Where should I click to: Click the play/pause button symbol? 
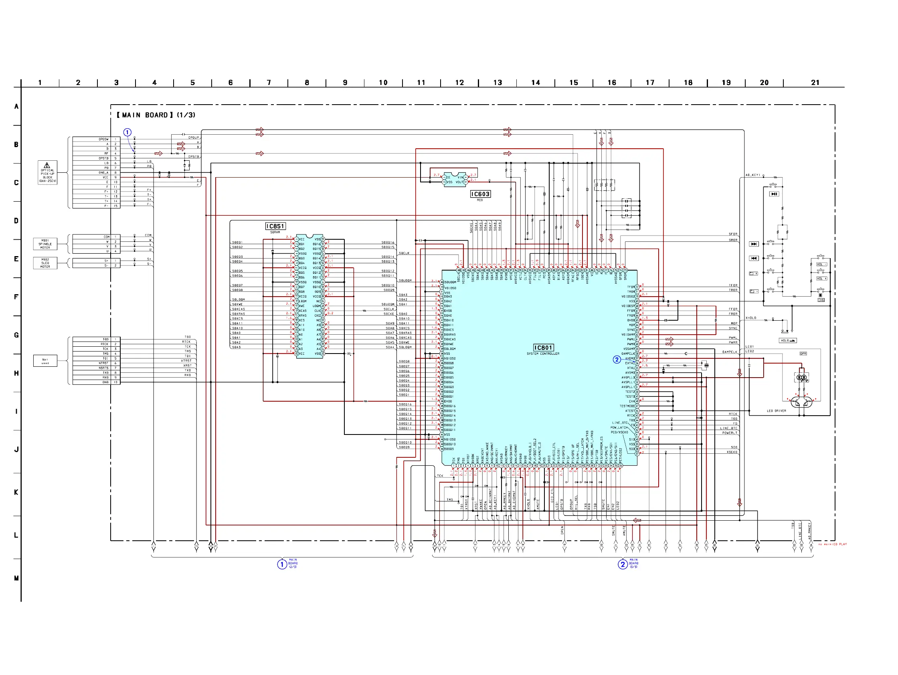tap(774, 194)
